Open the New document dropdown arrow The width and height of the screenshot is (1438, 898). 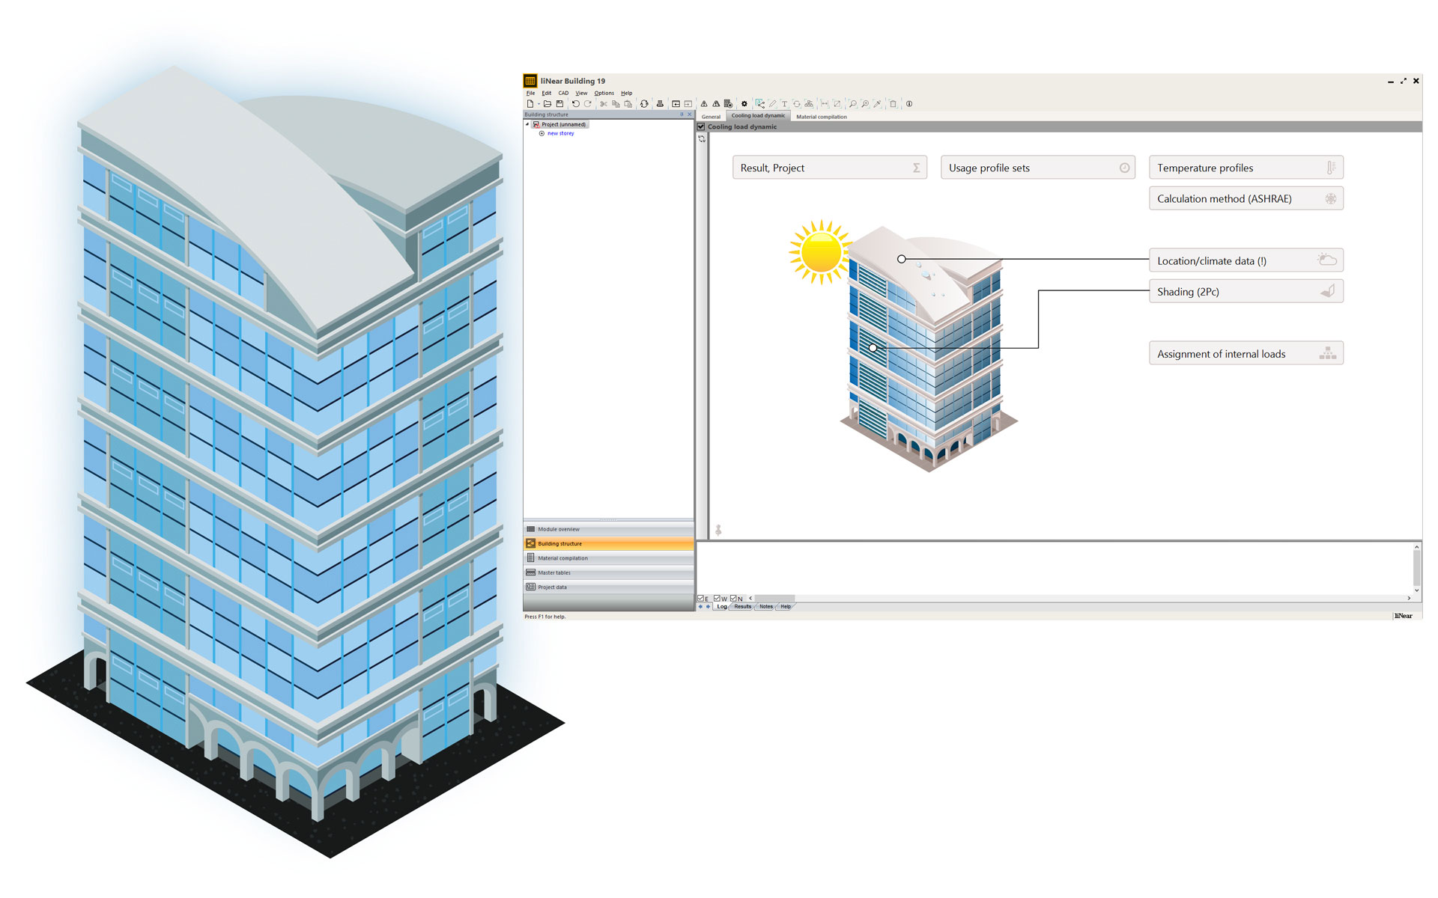[x=538, y=104]
